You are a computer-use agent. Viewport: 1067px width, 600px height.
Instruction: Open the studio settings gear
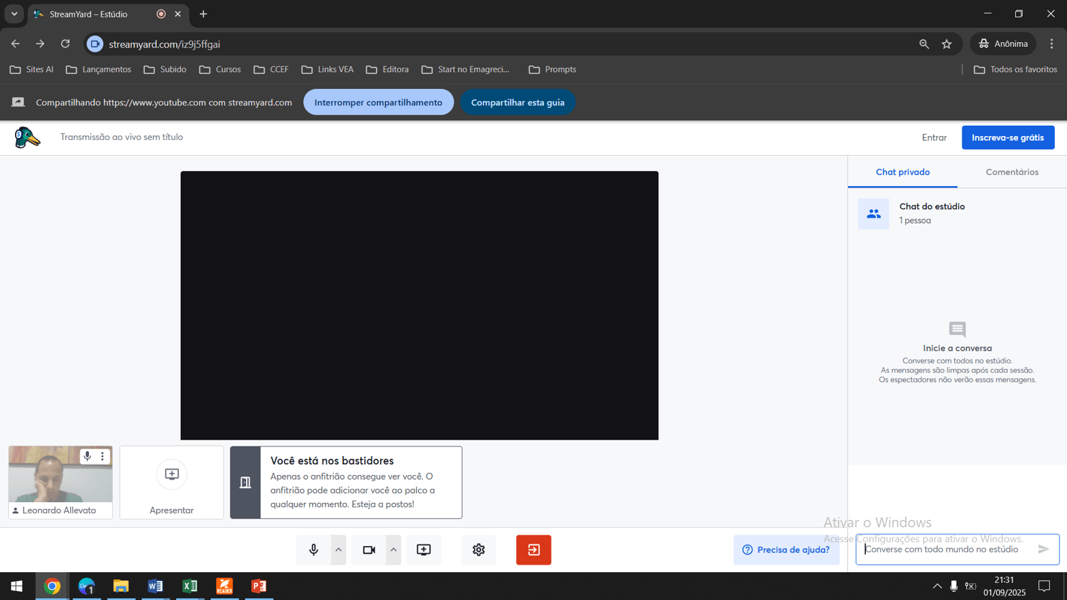tap(479, 550)
